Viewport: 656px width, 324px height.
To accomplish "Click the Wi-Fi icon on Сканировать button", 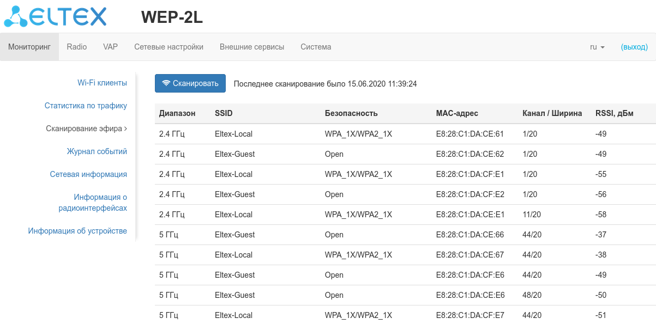I will point(166,83).
